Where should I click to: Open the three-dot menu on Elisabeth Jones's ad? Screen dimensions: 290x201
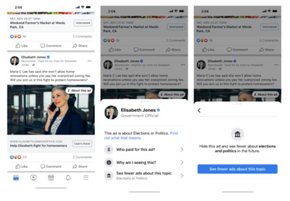[89, 61]
